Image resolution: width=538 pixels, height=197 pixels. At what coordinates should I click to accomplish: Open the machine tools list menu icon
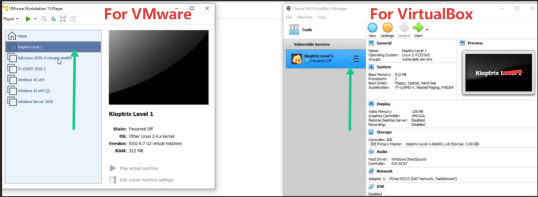[x=355, y=59]
